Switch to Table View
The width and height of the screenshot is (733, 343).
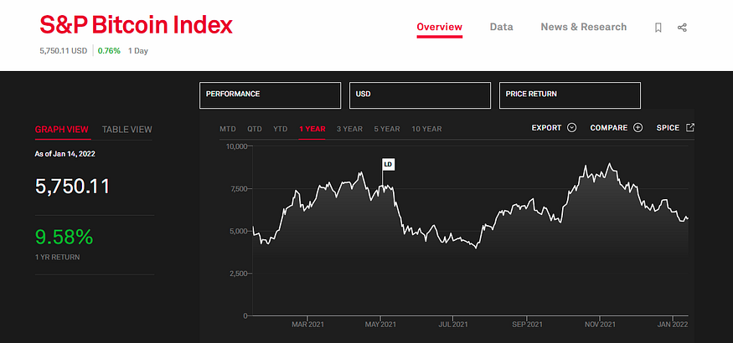(127, 130)
